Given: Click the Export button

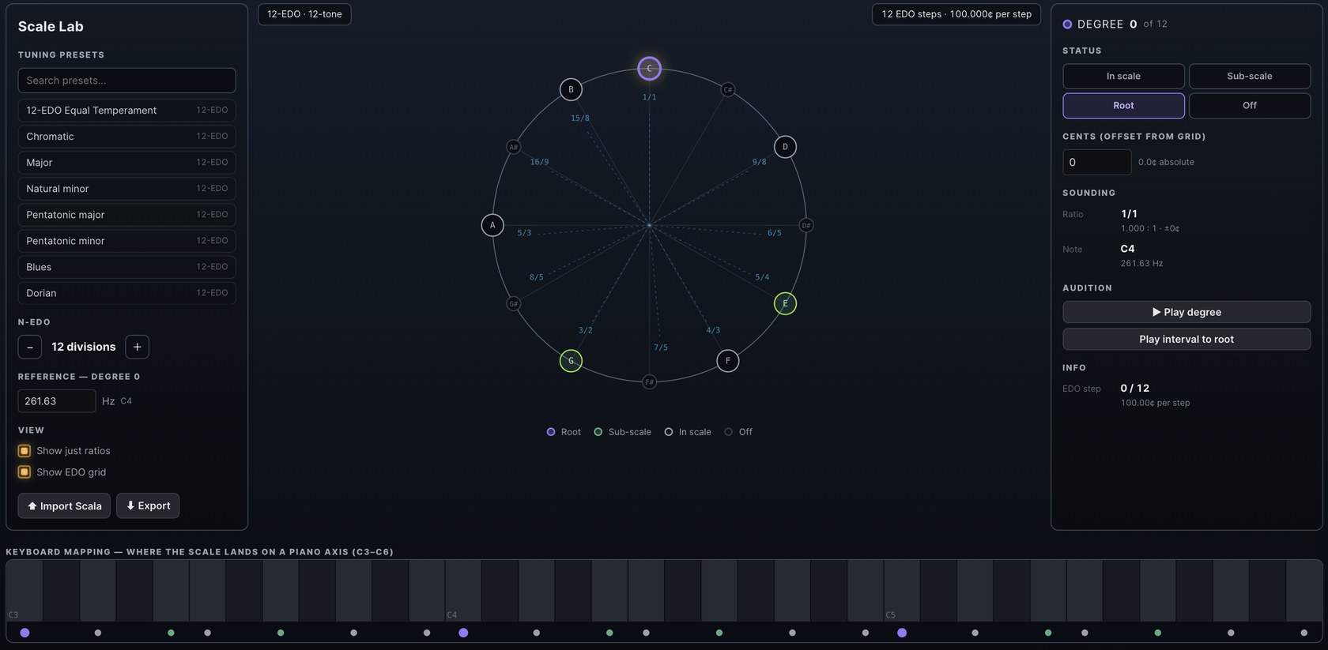Looking at the screenshot, I should [148, 506].
